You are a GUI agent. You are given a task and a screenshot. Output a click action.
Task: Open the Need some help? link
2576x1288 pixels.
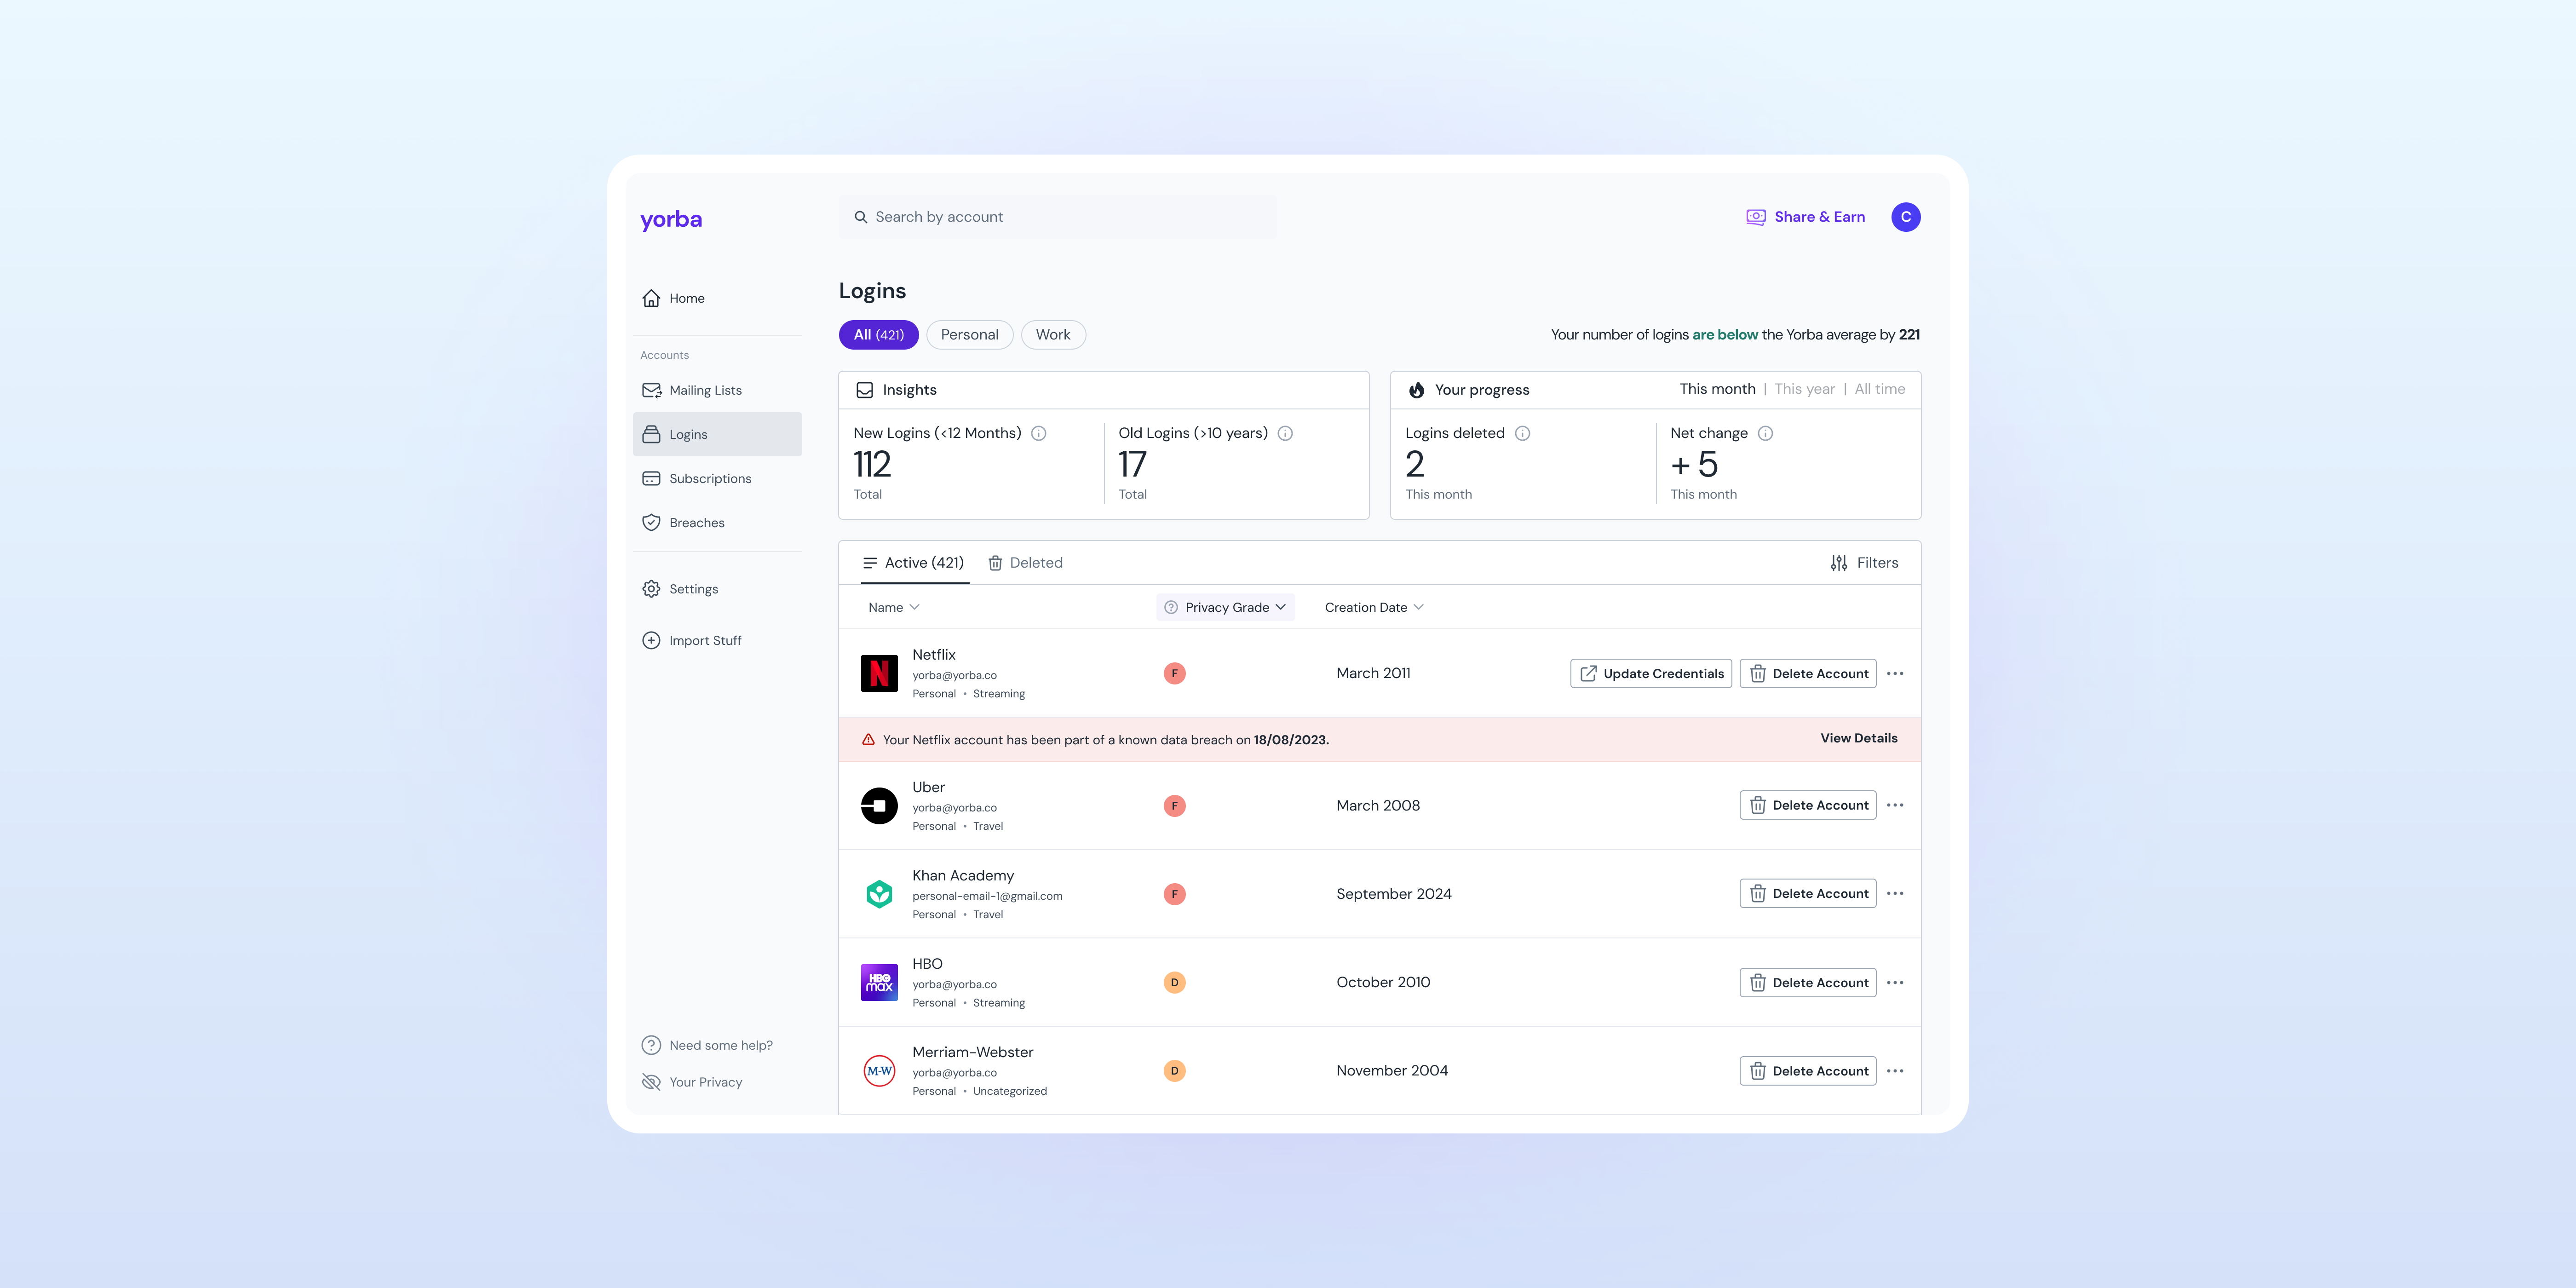click(x=707, y=1045)
